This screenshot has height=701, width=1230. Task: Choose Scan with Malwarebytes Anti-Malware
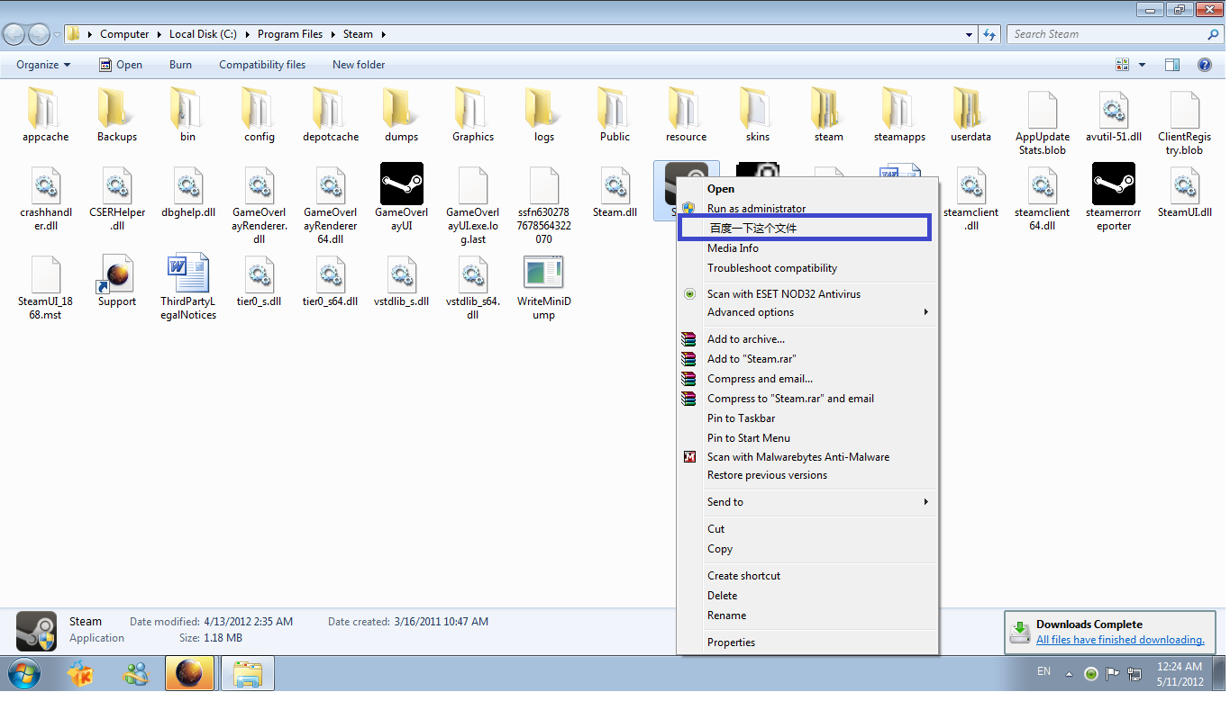[x=807, y=457]
